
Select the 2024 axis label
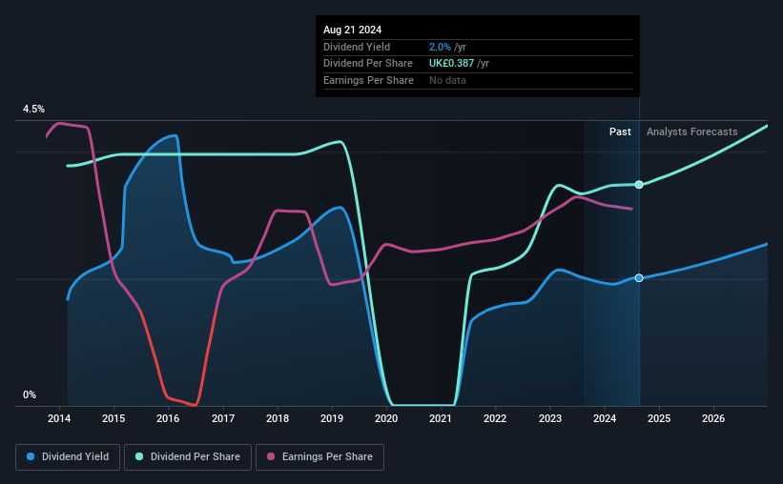[x=605, y=418]
